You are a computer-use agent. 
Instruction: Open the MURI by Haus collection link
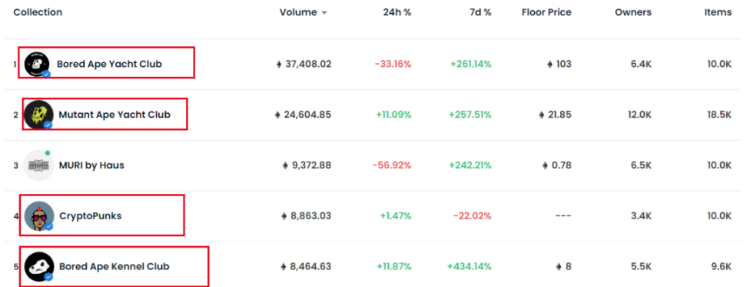(x=91, y=165)
